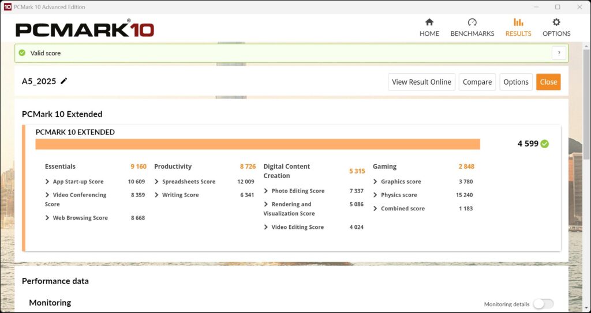This screenshot has height=313, width=591.
Task: Click the orange PCMark 10 Extended score bar
Action: (x=258, y=144)
